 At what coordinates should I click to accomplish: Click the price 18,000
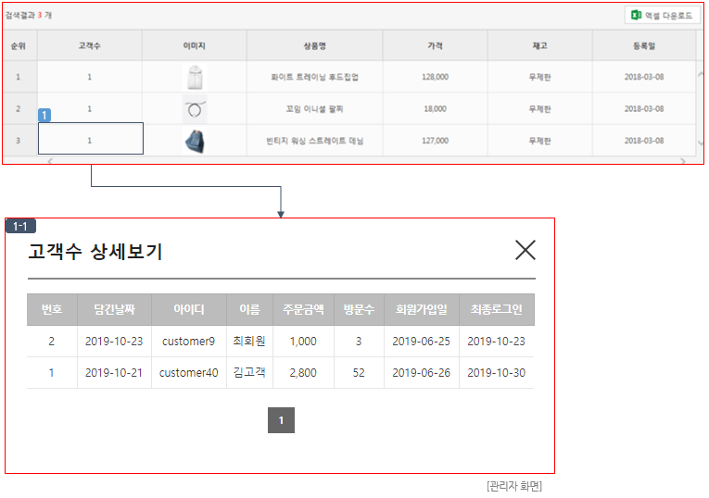[x=435, y=109]
